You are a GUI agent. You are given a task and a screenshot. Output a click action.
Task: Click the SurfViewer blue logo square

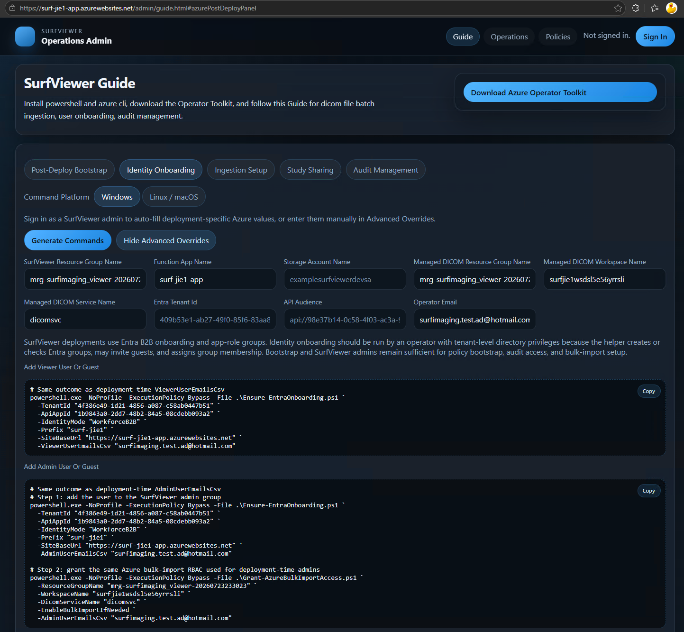tap(25, 37)
